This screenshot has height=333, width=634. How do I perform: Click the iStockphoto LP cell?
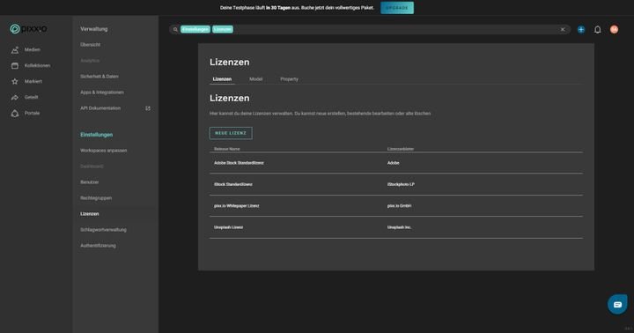401,184
